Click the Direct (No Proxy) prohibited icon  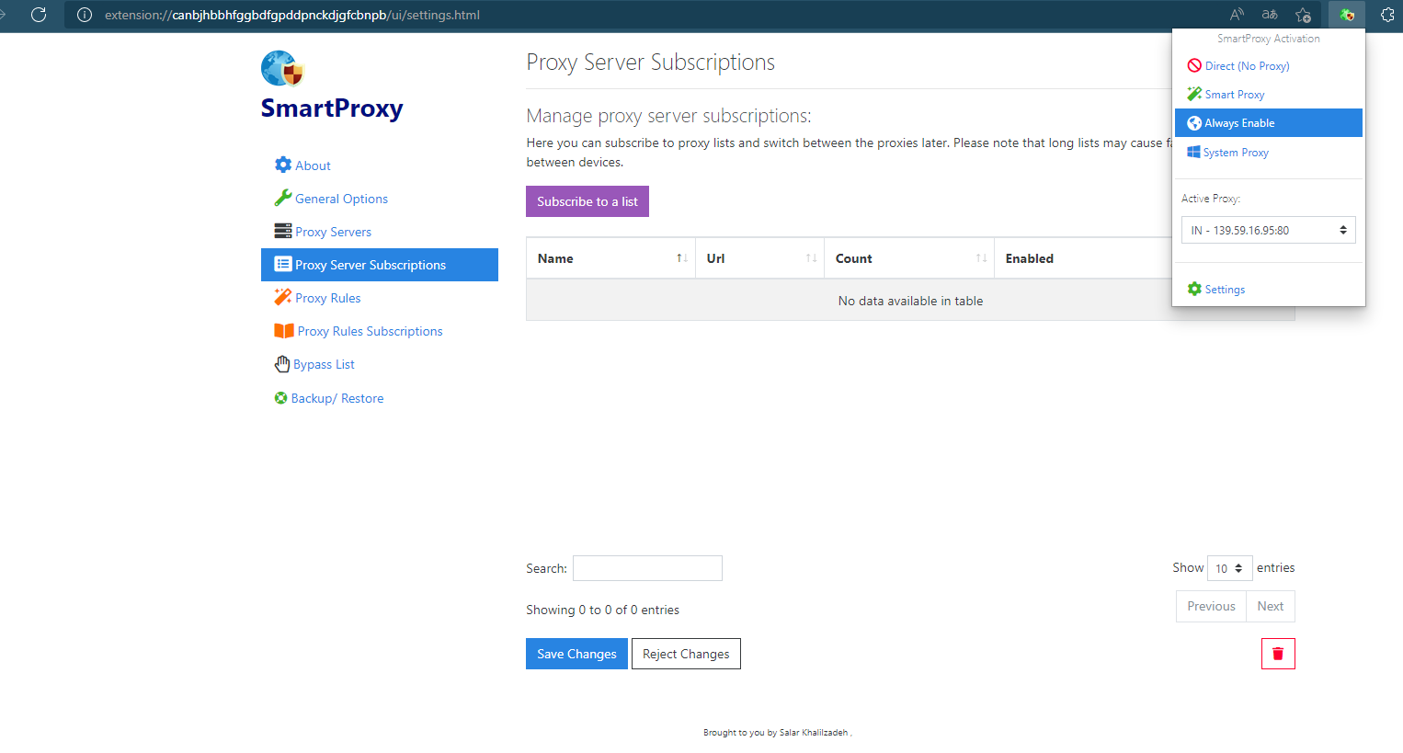1194,65
